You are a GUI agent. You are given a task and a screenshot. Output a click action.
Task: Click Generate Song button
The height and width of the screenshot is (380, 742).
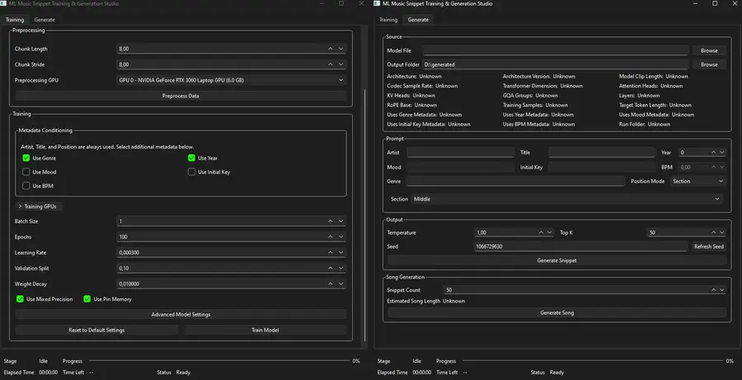point(556,312)
